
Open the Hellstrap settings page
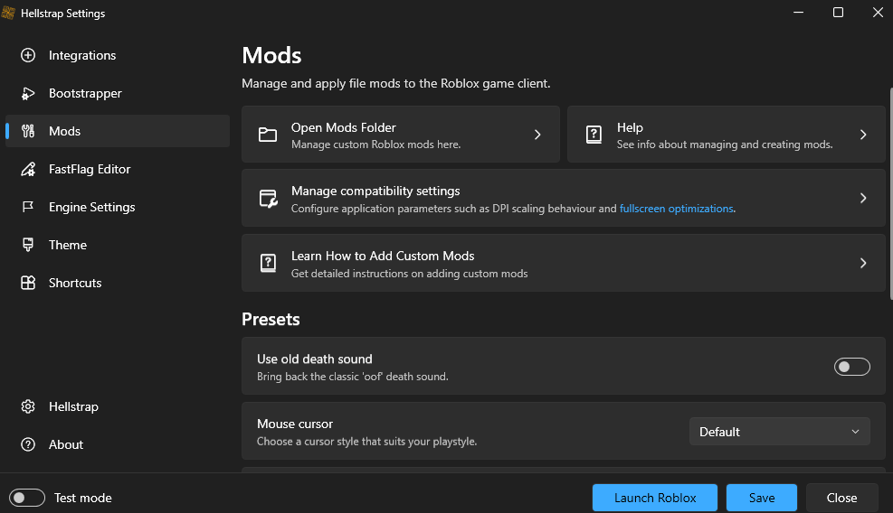point(118,406)
